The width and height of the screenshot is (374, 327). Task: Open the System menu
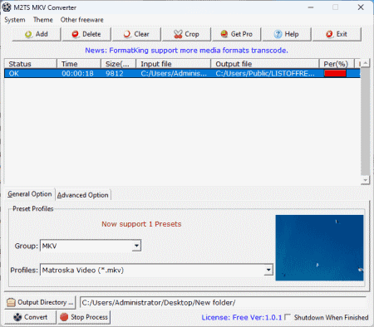click(x=15, y=20)
